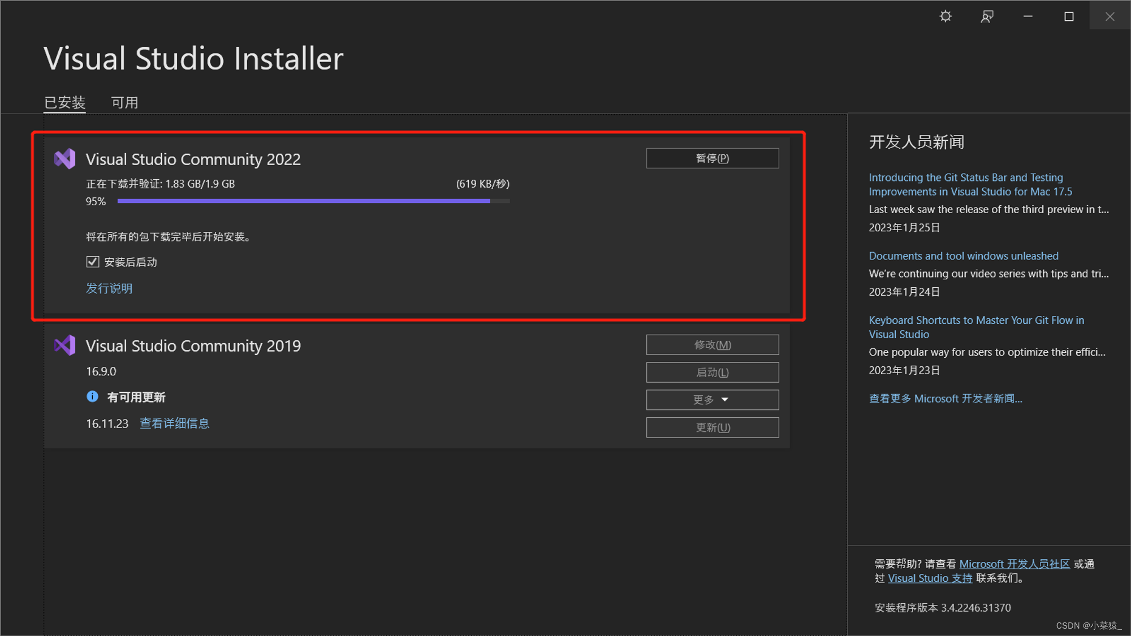Close the Visual Studio Installer window
1131x636 pixels.
coord(1110,16)
